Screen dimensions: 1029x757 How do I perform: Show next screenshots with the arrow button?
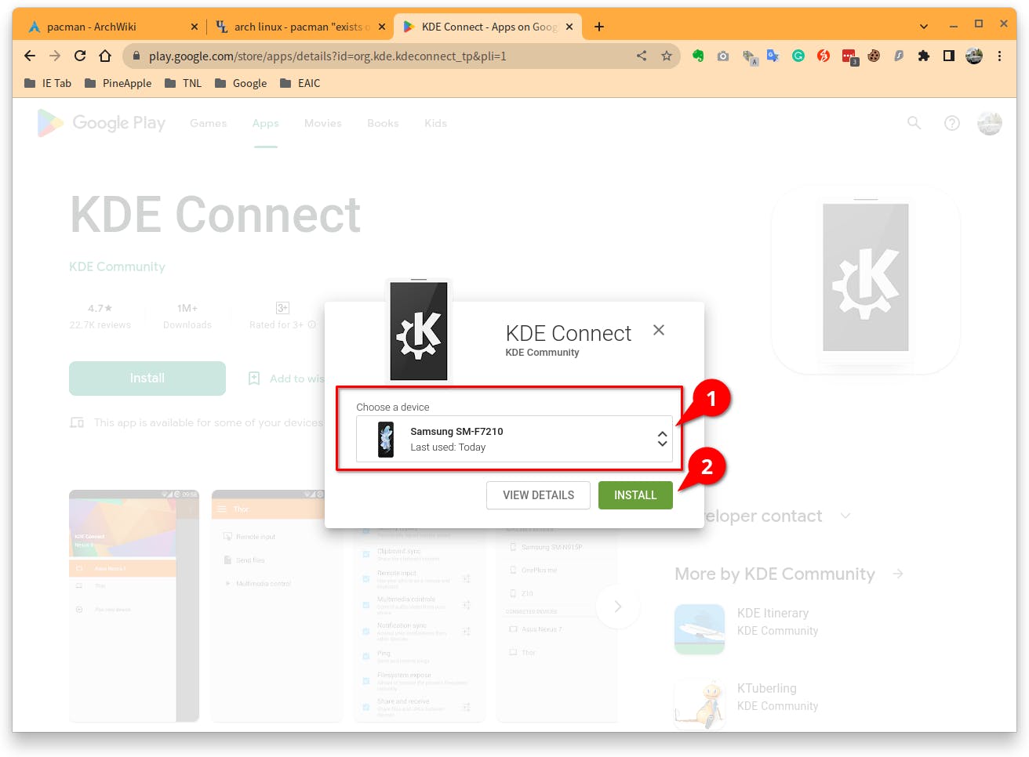[x=617, y=607]
